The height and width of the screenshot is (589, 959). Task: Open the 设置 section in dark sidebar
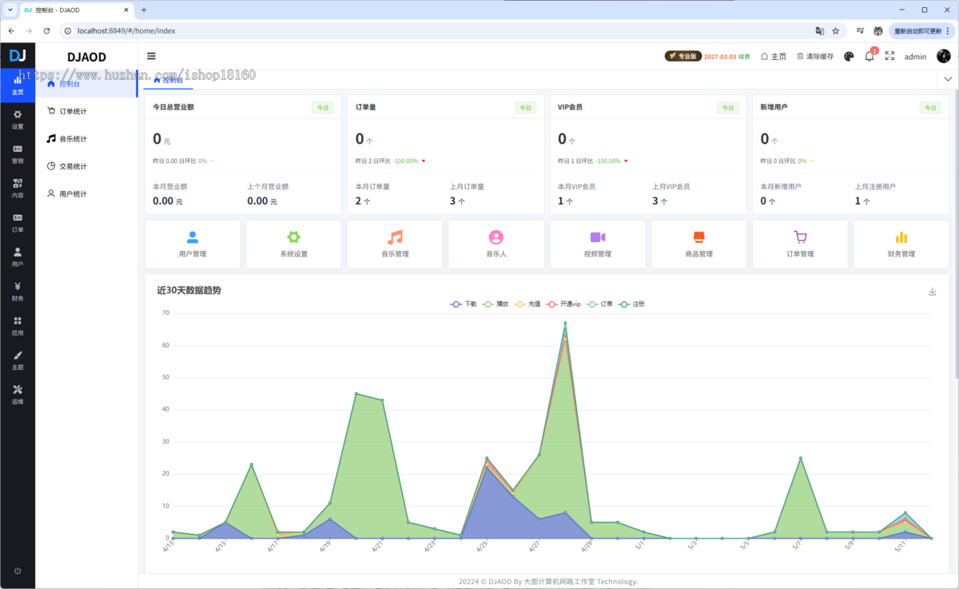[x=18, y=119]
